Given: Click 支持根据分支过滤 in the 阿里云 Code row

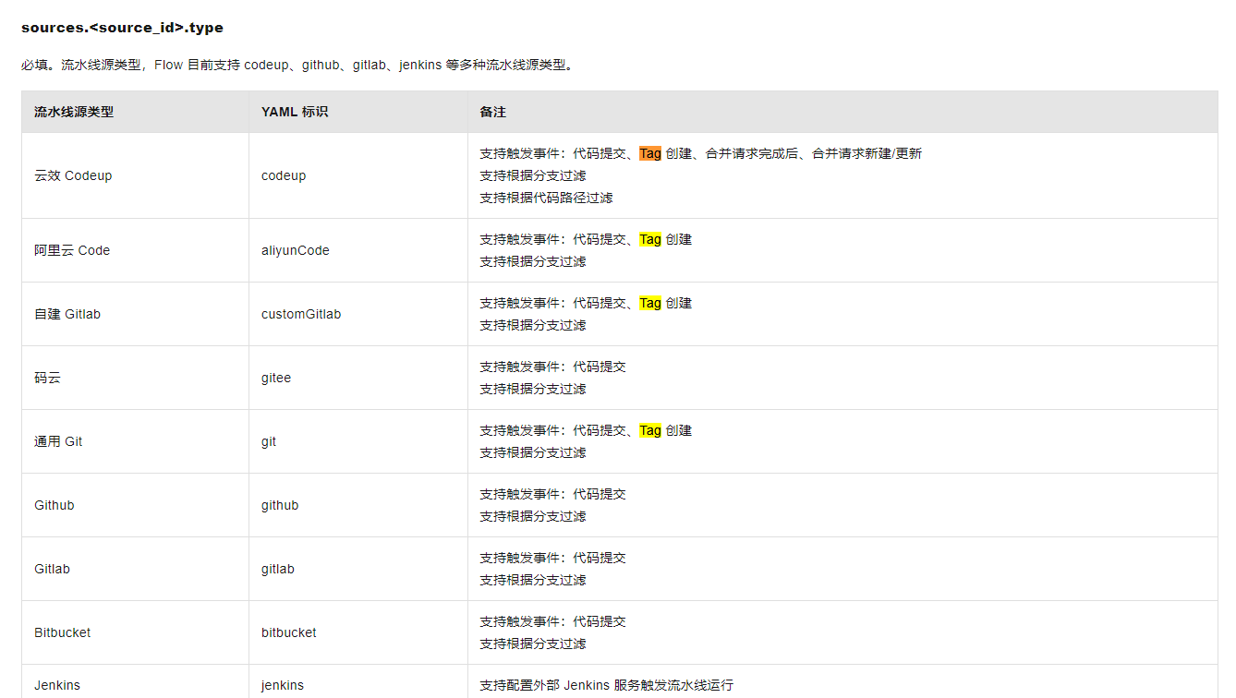Looking at the screenshot, I should click(x=533, y=261).
